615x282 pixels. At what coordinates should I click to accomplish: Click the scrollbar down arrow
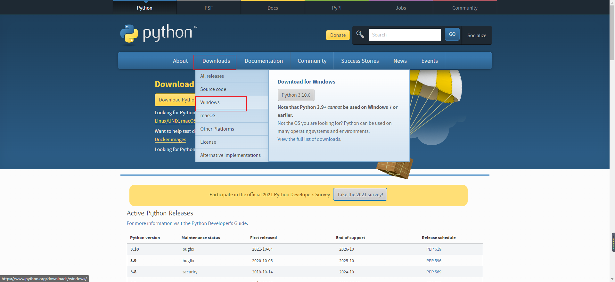(612, 279)
